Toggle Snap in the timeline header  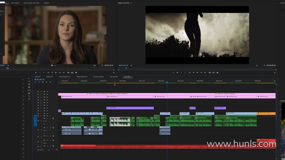click(x=39, y=82)
